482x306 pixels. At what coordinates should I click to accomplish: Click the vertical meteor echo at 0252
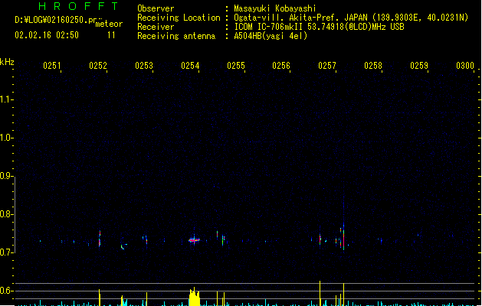(100, 239)
